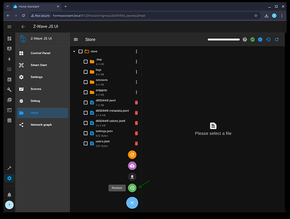This screenshot has width=290, height=219.
Task: Open the Developer tools hammer icon
Action: [9, 168]
